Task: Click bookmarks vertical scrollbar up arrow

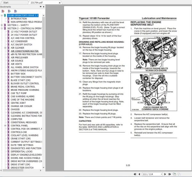Action: [x=44, y=16]
